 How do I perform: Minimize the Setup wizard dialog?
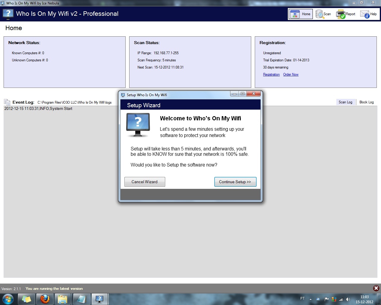[x=235, y=94]
